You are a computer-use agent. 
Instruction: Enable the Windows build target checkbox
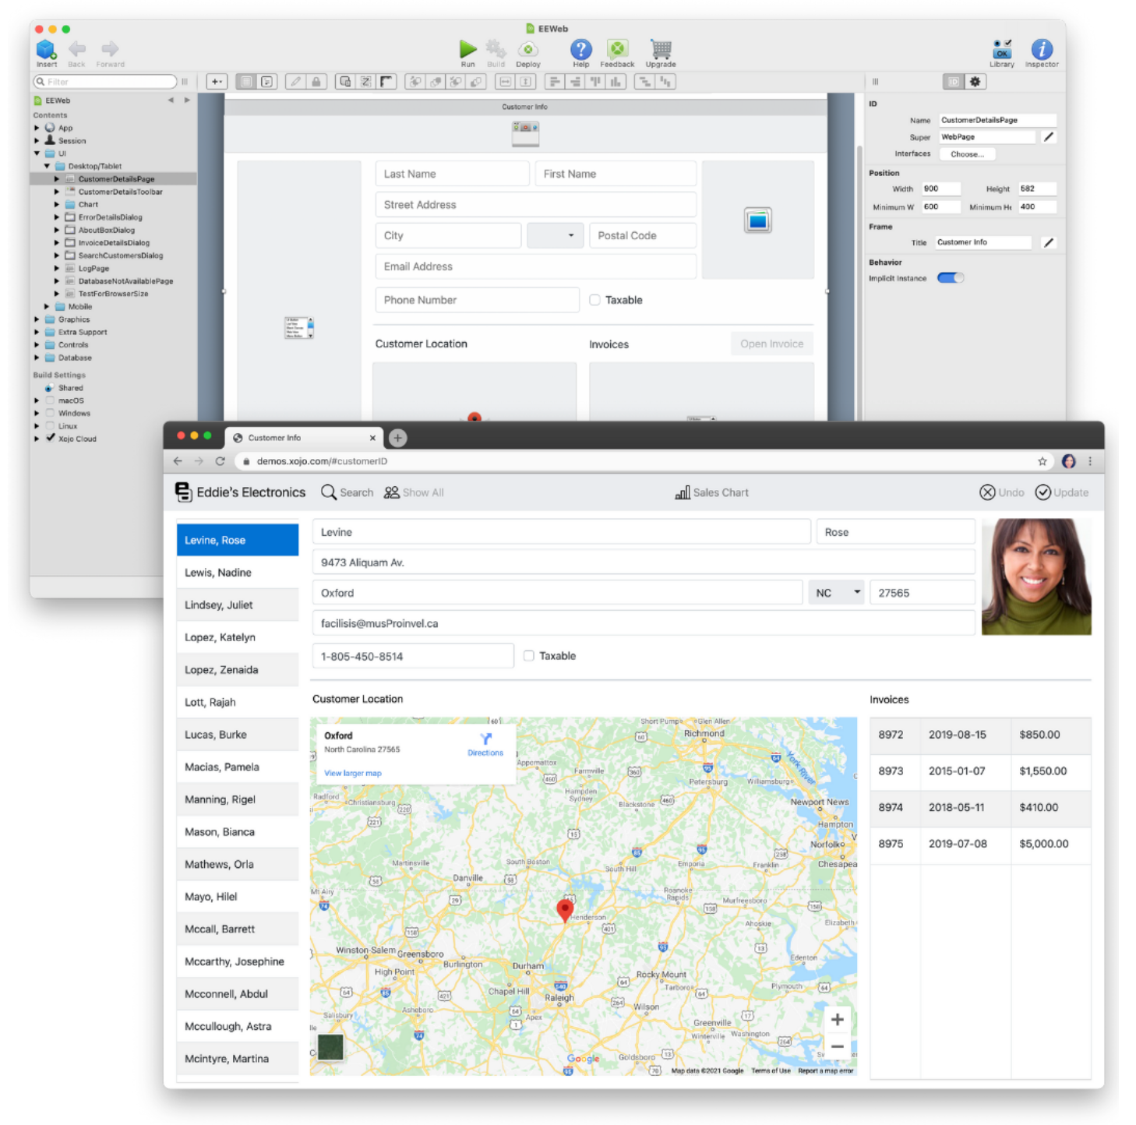50,413
